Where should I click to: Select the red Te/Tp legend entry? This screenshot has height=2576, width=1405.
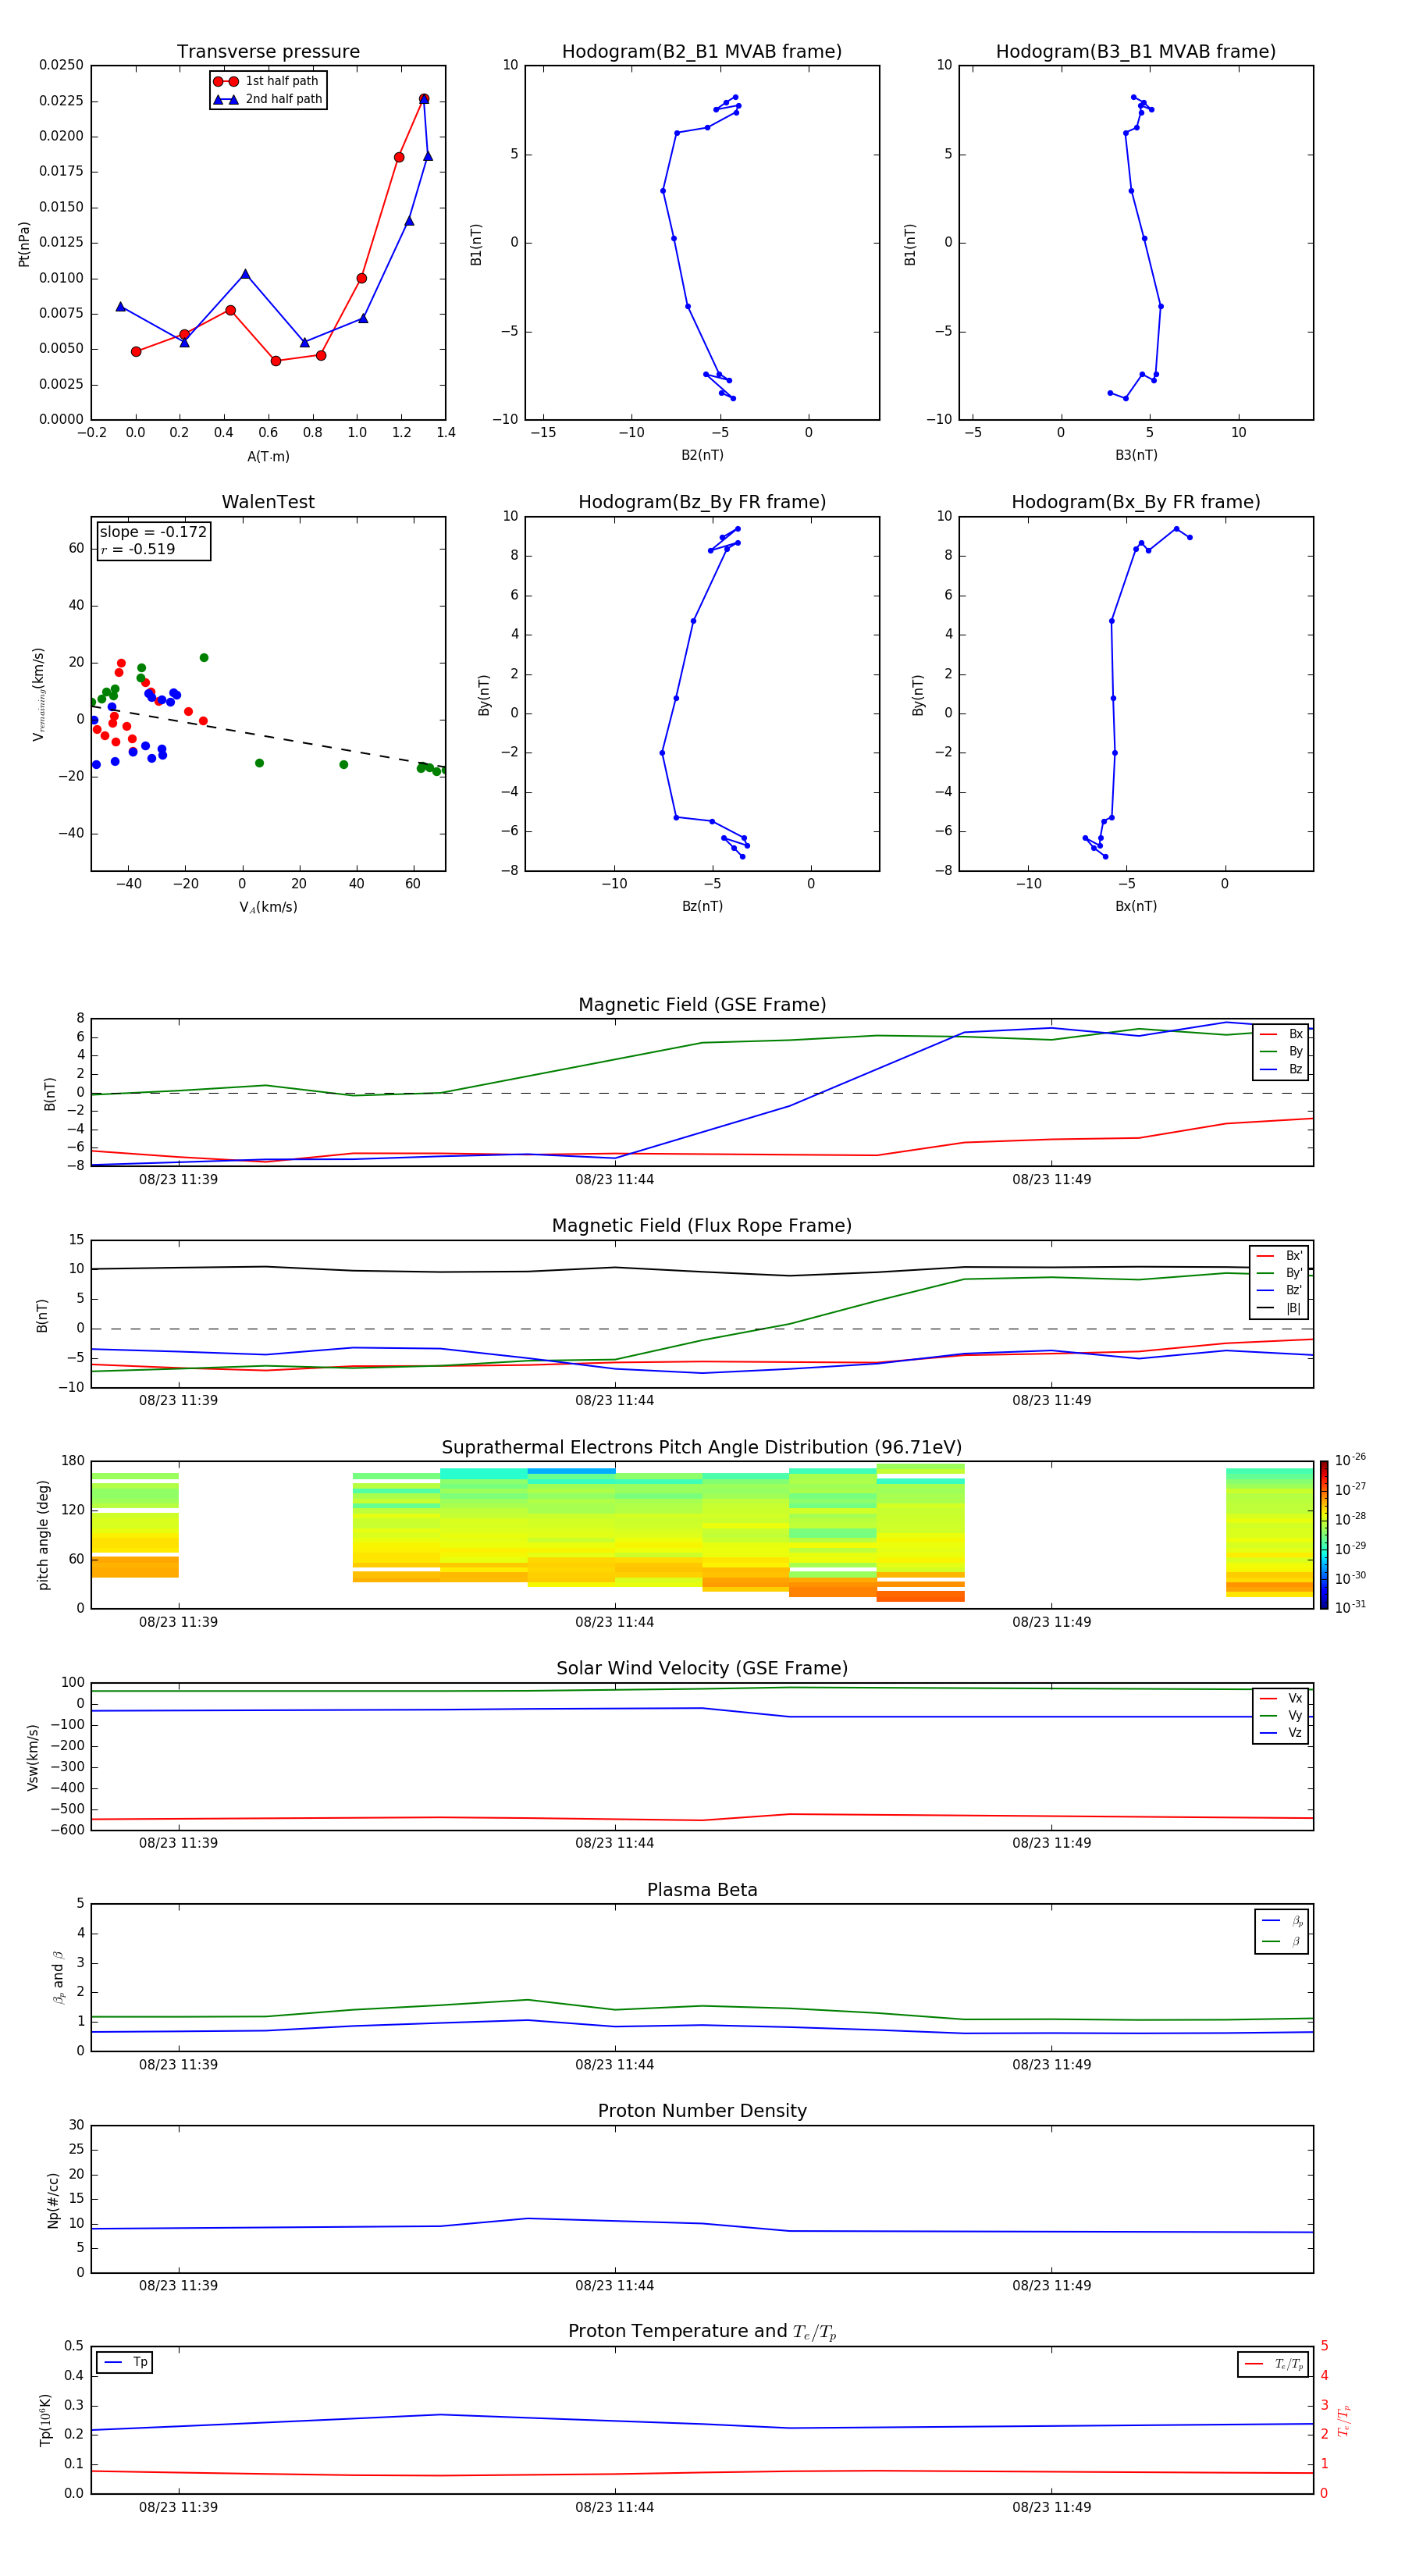1274,2364
